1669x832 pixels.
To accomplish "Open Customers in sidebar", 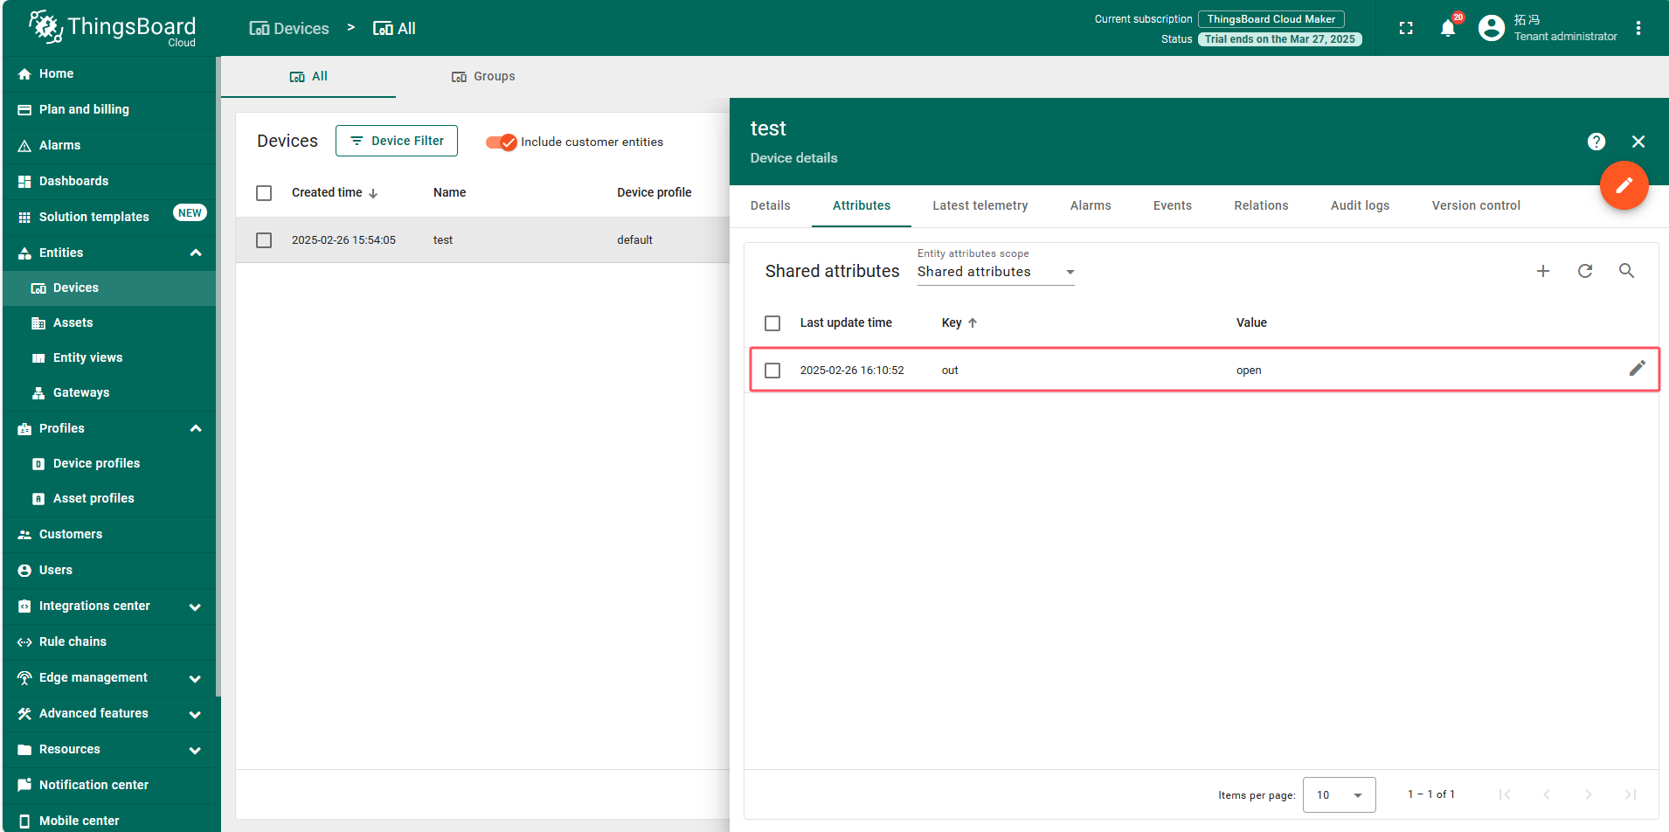I will point(109,534).
